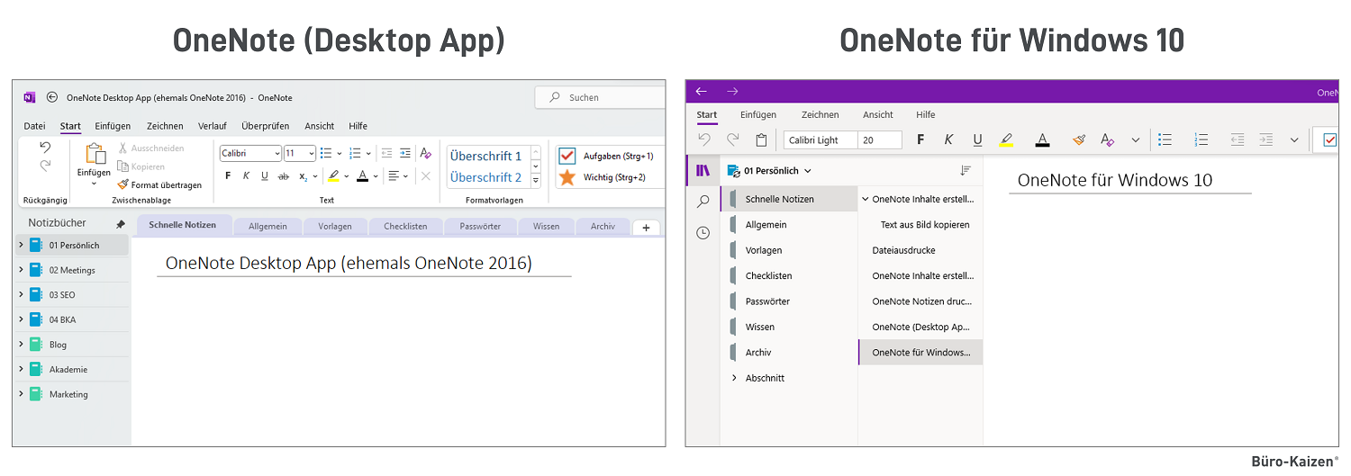
Task: Toggle italic K in Desktop App ribbon
Action: coord(246,176)
